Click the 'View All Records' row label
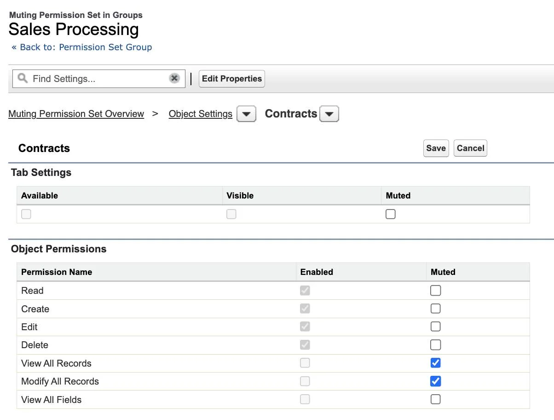The height and width of the screenshot is (420, 554). (x=56, y=363)
